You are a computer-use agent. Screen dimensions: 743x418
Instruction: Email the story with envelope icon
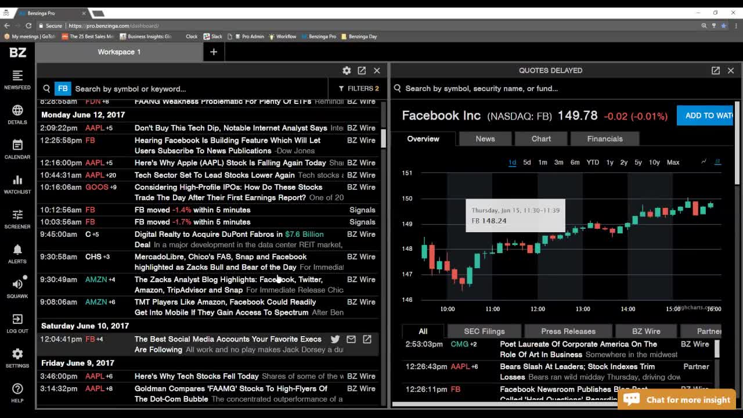351,339
